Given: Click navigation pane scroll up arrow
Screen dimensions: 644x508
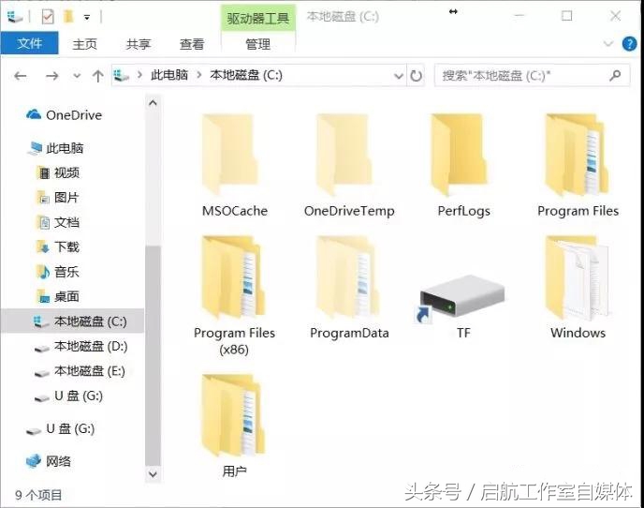Looking at the screenshot, I should pos(153,103).
